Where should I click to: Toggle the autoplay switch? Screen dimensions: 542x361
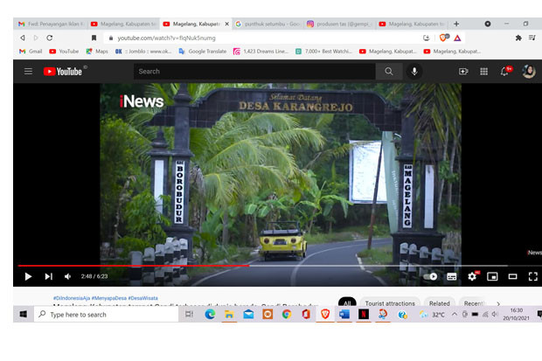[x=430, y=276]
